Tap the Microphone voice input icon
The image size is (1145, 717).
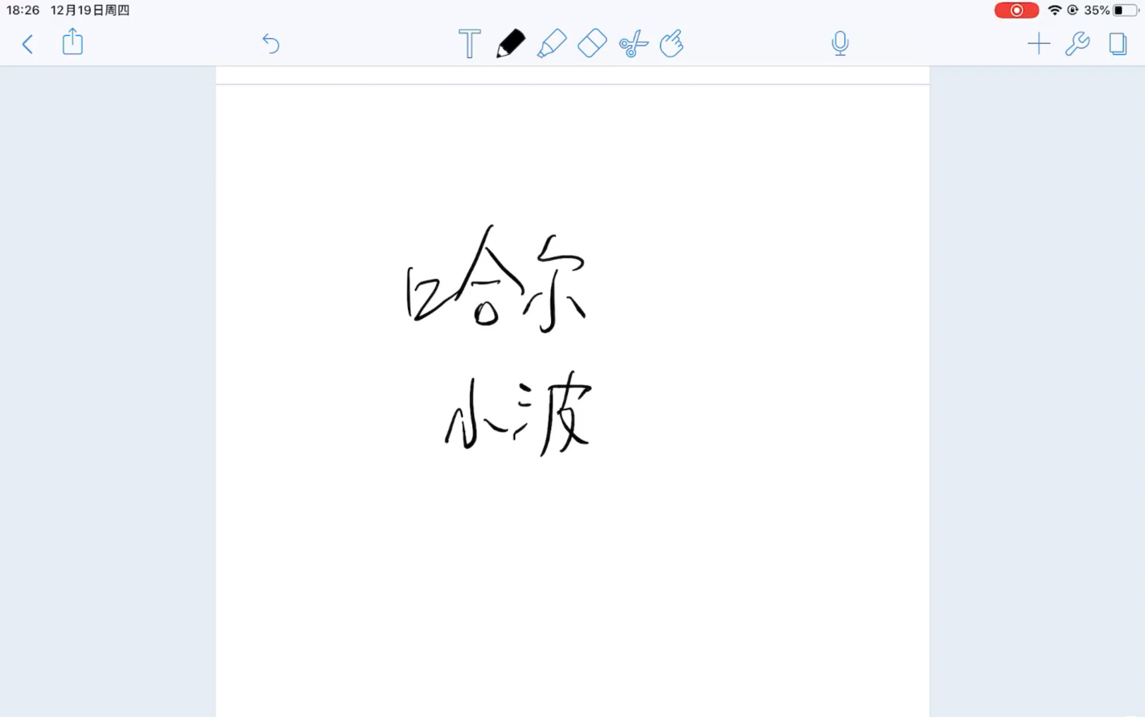[x=840, y=43]
